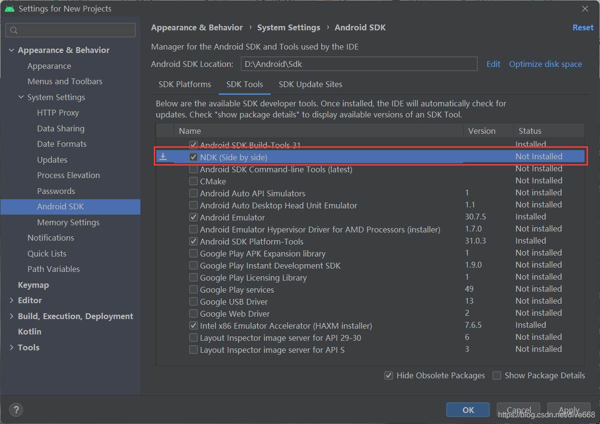
Task: Enable Show Package Details checkbox
Action: 497,375
